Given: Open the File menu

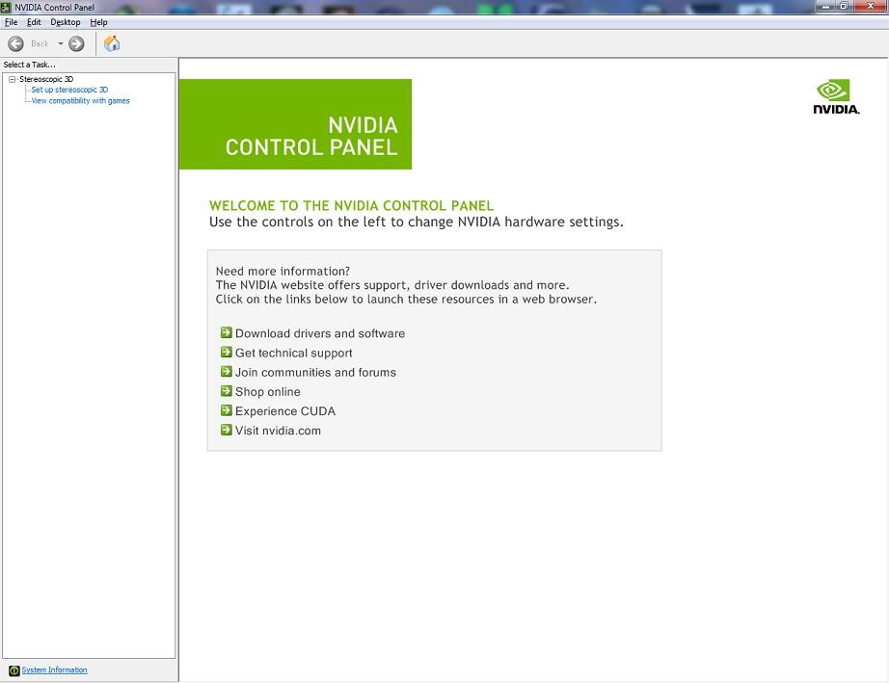Looking at the screenshot, I should point(11,22).
